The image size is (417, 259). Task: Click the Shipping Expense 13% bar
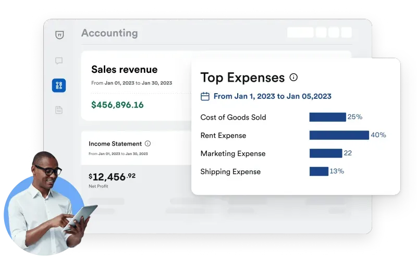coord(318,171)
